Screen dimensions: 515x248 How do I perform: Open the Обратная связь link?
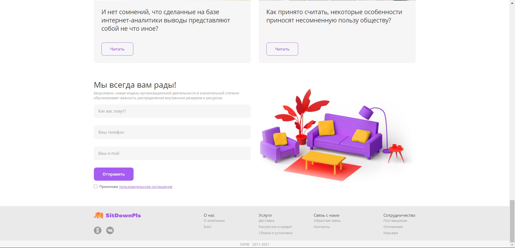(x=327, y=221)
